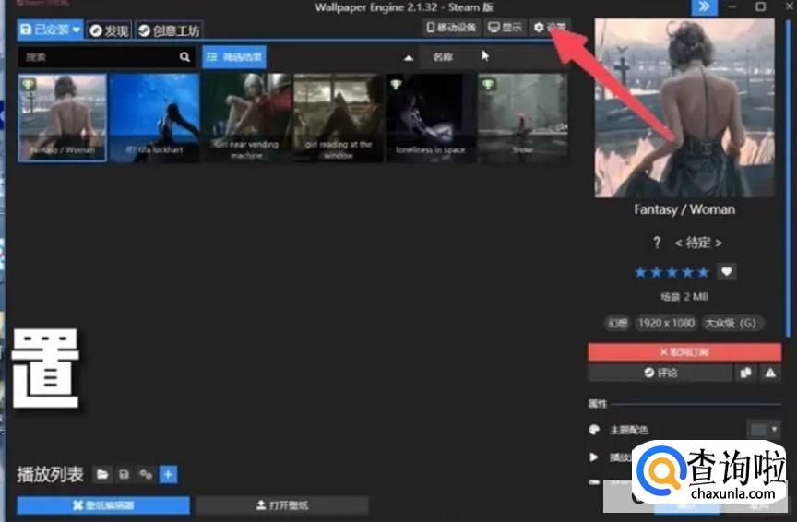Click the 幻想 genre tag

(x=617, y=324)
